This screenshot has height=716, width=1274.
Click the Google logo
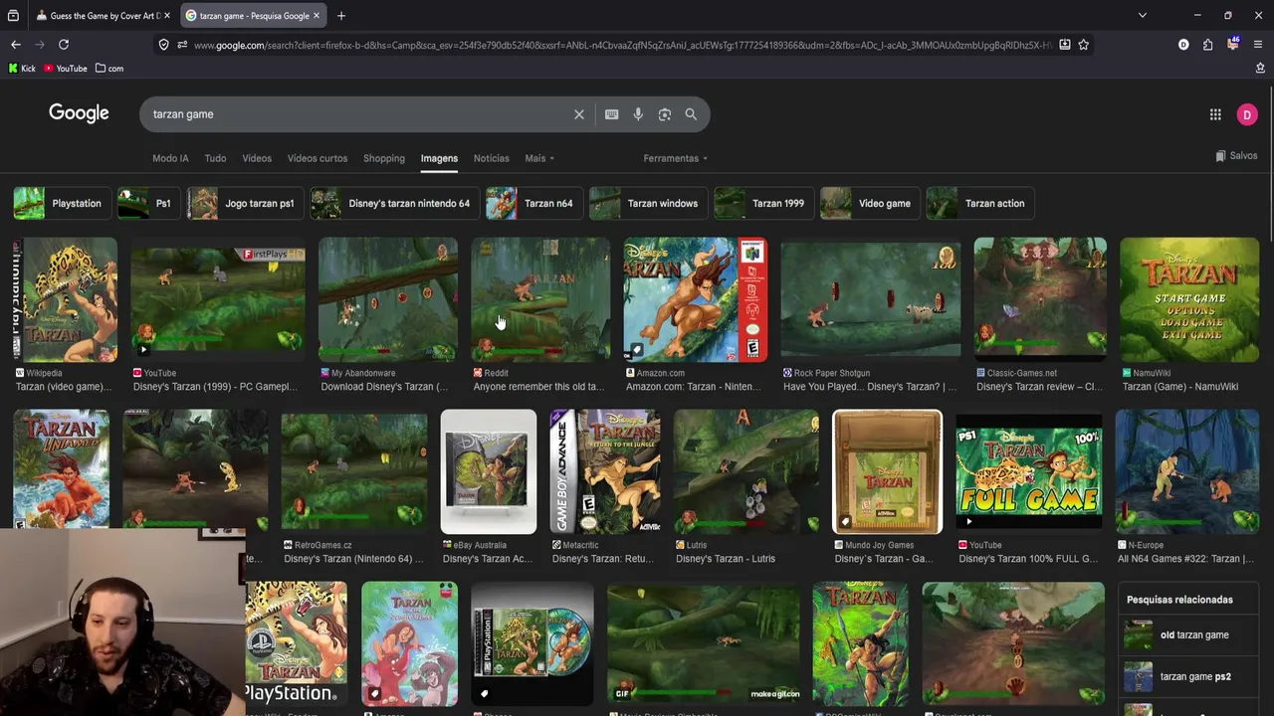point(79,113)
